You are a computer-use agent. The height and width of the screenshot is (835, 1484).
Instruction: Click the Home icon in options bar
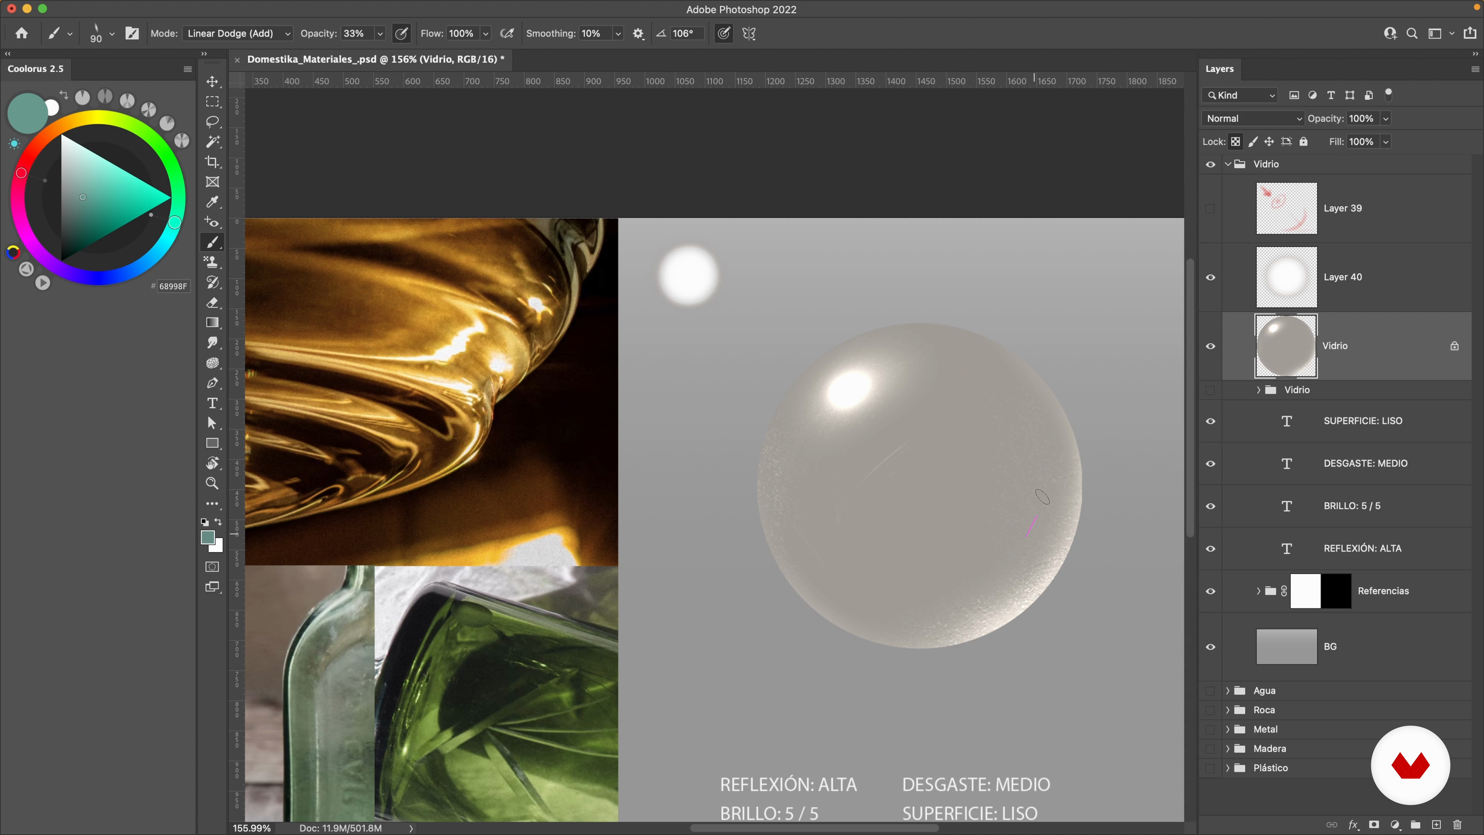tap(22, 33)
